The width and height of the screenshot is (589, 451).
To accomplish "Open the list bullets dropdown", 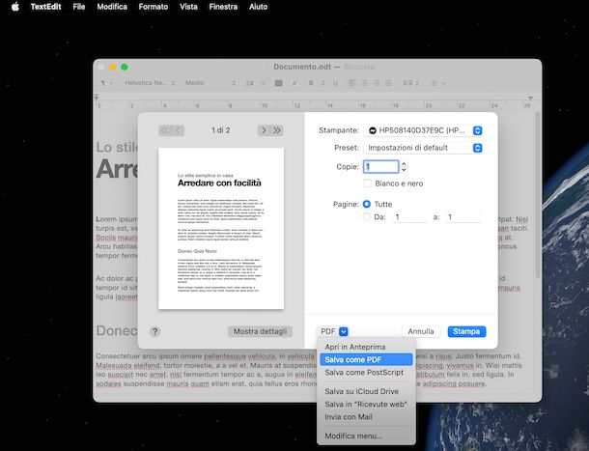I will coord(437,83).
